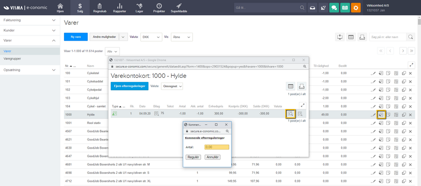Click the 'Søg på nr. eller navn' field

(x=388, y=37)
